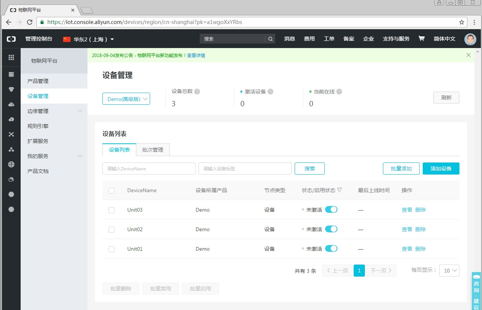
Task: Switch to the 批次管理 tab
Action: pyautogui.click(x=153, y=150)
